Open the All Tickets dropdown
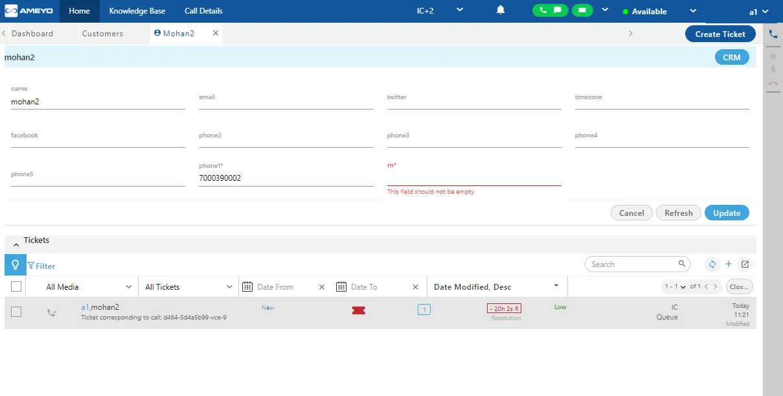Image resolution: width=783 pixels, height=396 pixels. pyautogui.click(x=188, y=287)
